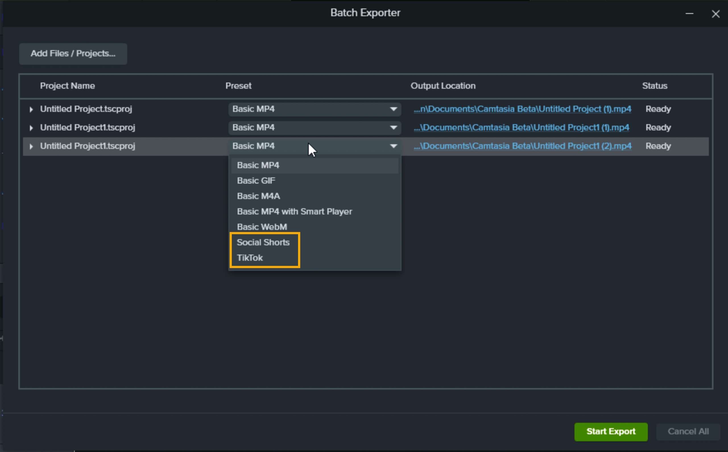The width and height of the screenshot is (728, 452).
Task: Choose Basic M4A preset
Action: point(315,196)
